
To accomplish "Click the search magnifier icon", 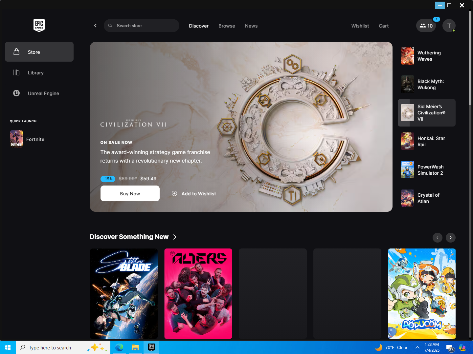I will coord(110,26).
